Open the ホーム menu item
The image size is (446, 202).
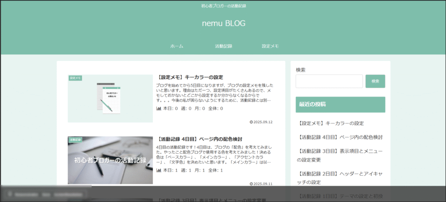tap(176, 46)
